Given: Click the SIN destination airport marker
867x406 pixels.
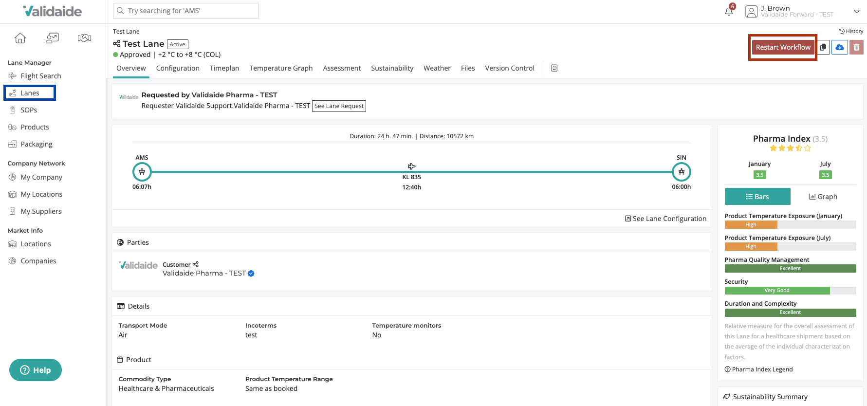Looking at the screenshot, I should [x=682, y=172].
